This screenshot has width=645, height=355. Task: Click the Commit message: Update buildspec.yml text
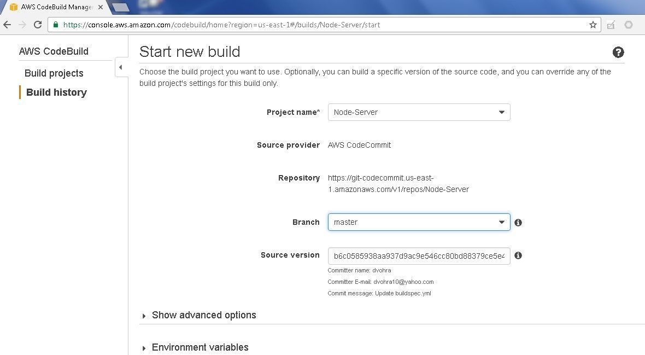point(379,293)
